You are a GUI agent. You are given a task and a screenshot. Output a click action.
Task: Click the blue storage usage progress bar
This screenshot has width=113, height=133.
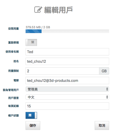(34, 31)
